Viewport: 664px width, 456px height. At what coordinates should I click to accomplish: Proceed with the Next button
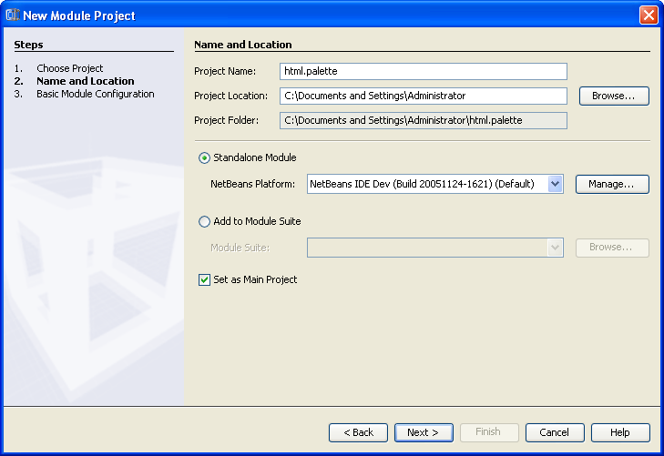[x=424, y=432]
